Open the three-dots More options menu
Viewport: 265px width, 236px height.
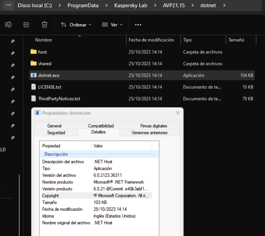point(138,25)
